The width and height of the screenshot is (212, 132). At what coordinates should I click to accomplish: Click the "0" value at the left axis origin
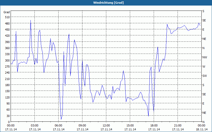click(9, 122)
